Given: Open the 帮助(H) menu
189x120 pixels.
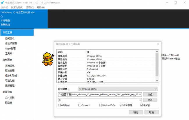Looking at the screenshot, I should tap(41, 8).
